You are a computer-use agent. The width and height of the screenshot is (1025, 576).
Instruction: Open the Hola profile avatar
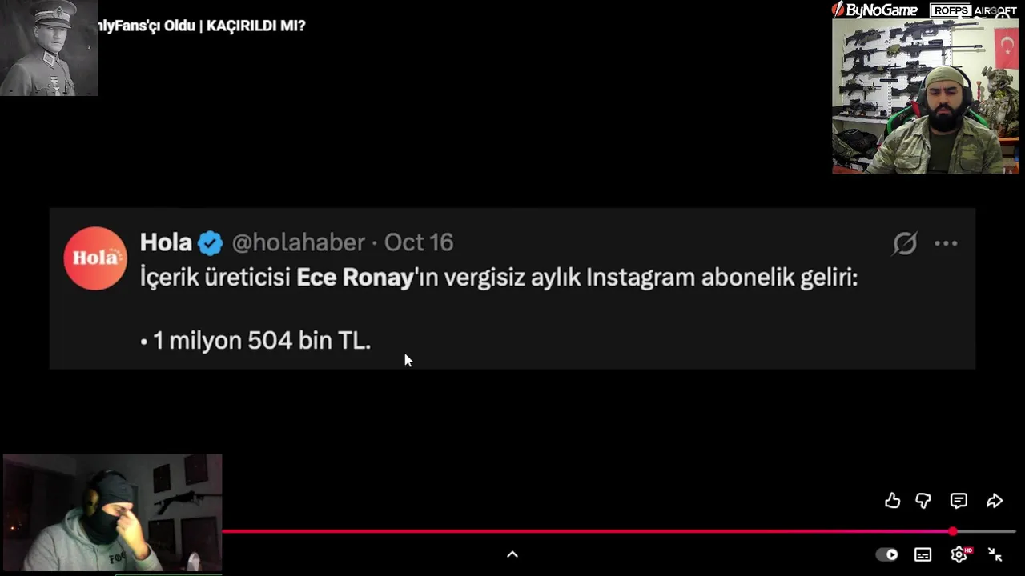(x=95, y=258)
